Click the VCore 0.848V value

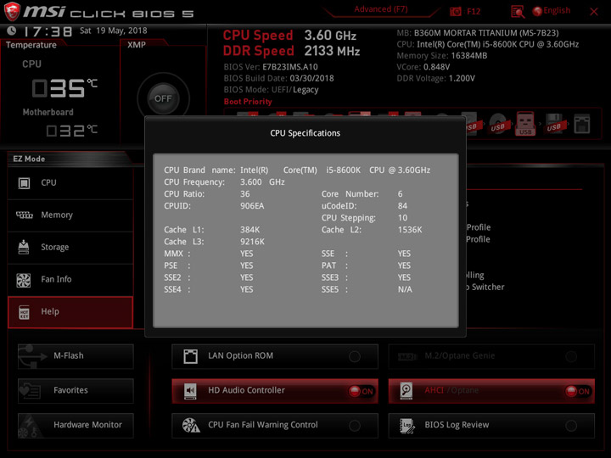pyautogui.click(x=436, y=67)
